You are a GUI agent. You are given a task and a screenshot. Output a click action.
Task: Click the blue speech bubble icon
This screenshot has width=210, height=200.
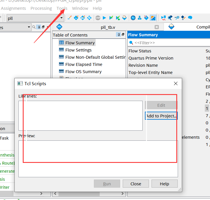[190, 18]
